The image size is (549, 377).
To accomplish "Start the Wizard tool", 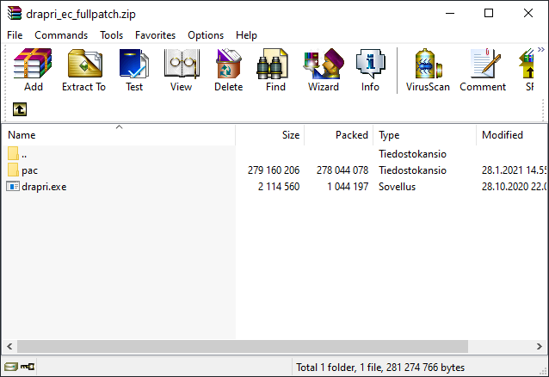I will [x=323, y=70].
